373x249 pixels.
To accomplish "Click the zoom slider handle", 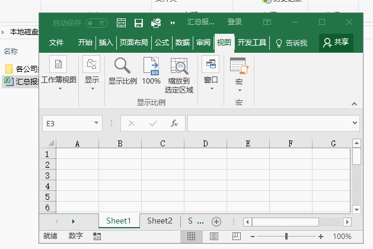I will (286, 236).
